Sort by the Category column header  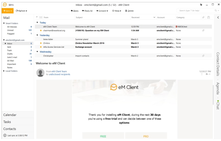(180, 18)
